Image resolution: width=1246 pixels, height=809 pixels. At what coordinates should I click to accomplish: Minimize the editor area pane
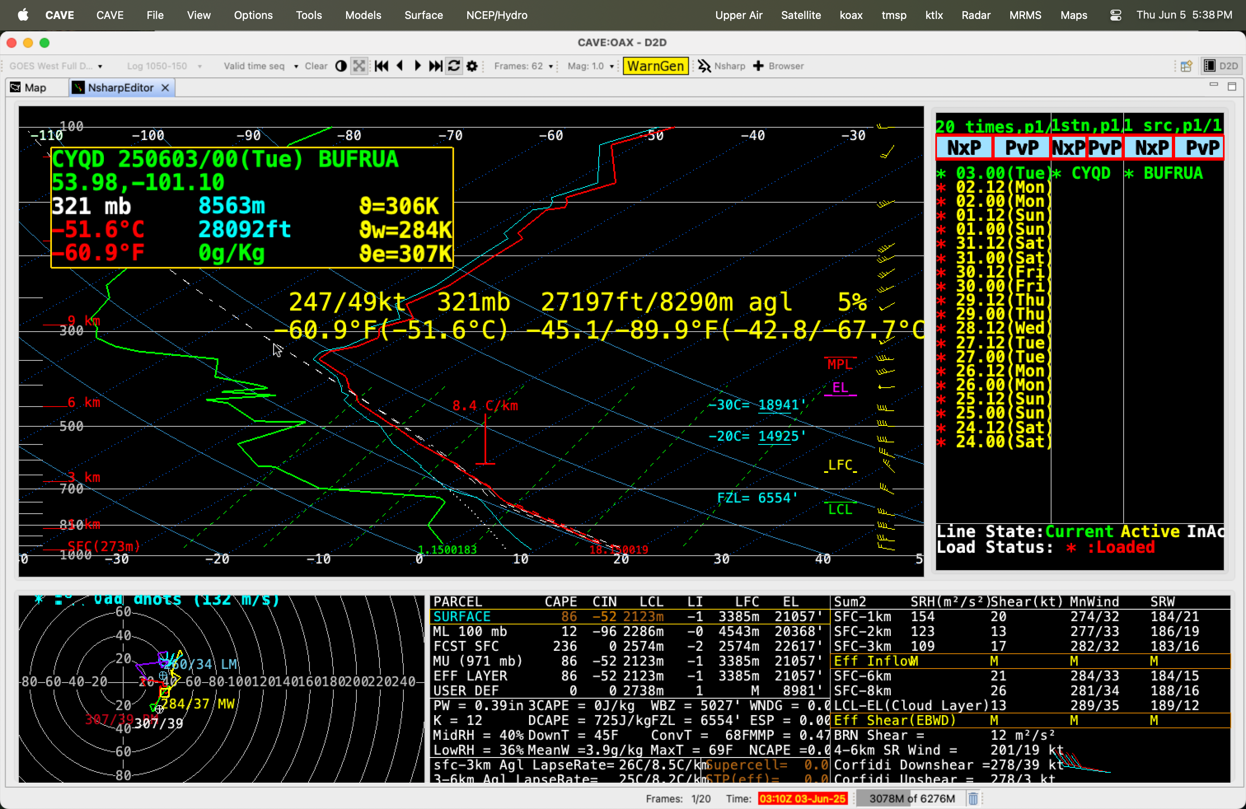point(1214,85)
